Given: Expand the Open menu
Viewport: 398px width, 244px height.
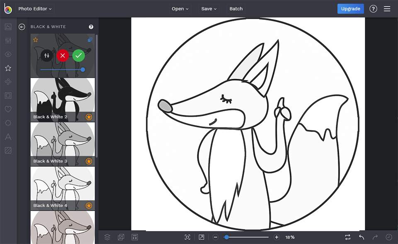Looking at the screenshot, I should click(x=180, y=8).
